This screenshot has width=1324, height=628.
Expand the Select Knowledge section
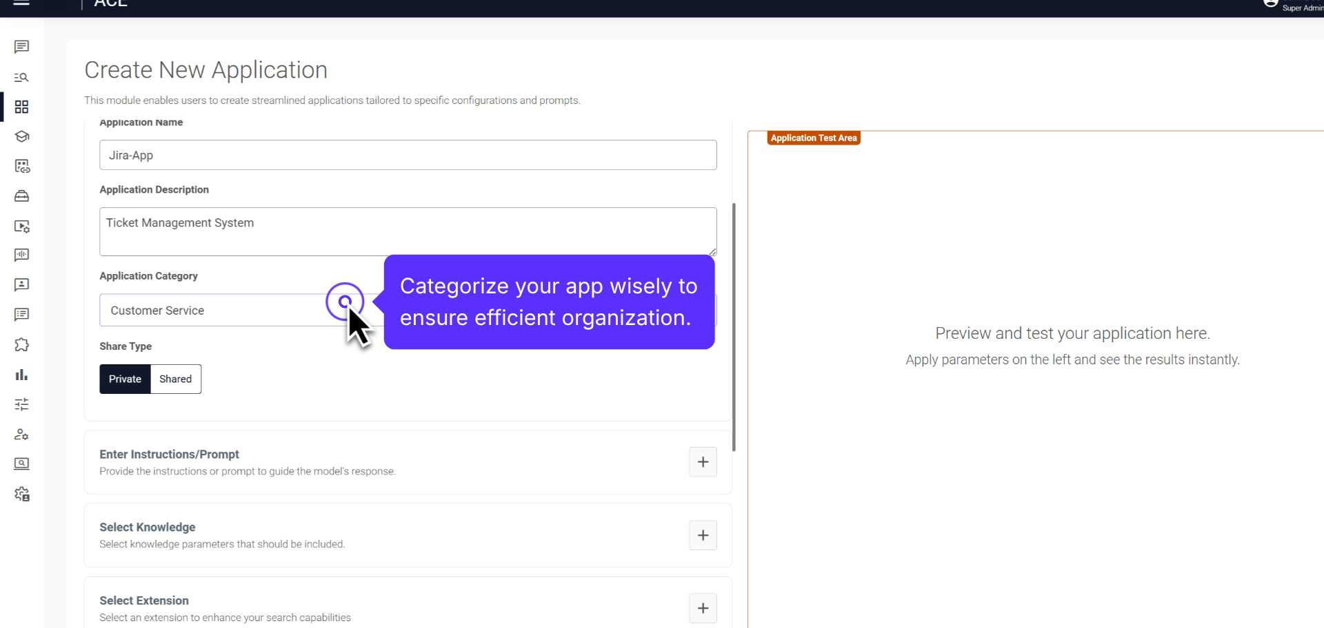pyautogui.click(x=703, y=535)
